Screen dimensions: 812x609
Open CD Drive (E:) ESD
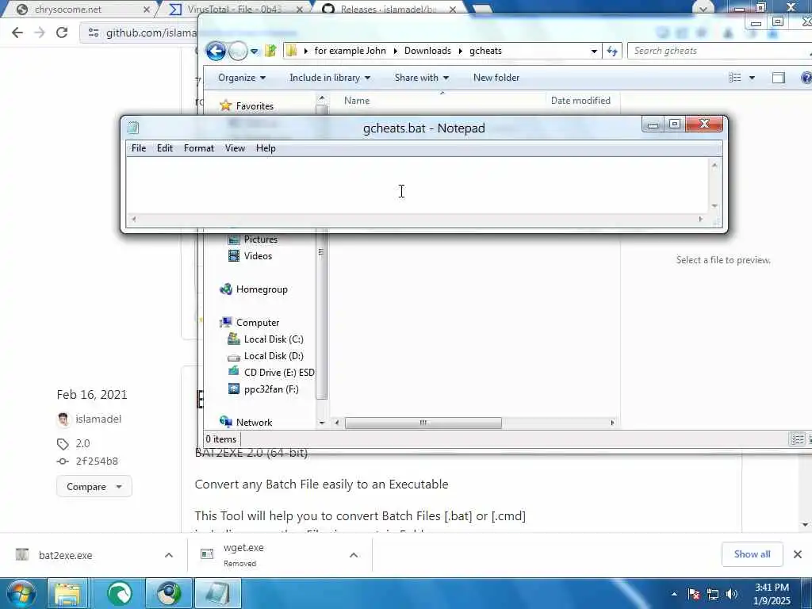point(279,373)
